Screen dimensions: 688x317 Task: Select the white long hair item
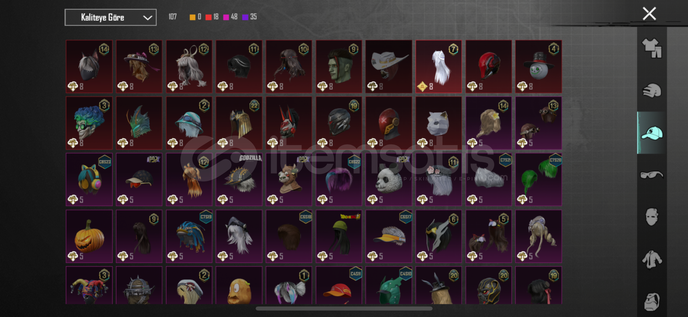click(438, 67)
